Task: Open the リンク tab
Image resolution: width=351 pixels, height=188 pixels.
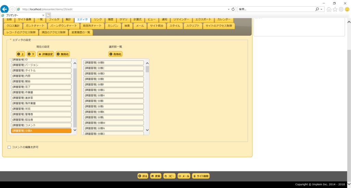Action: point(98,20)
